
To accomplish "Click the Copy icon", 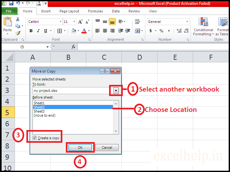I will pyautogui.click(x=18, y=26).
